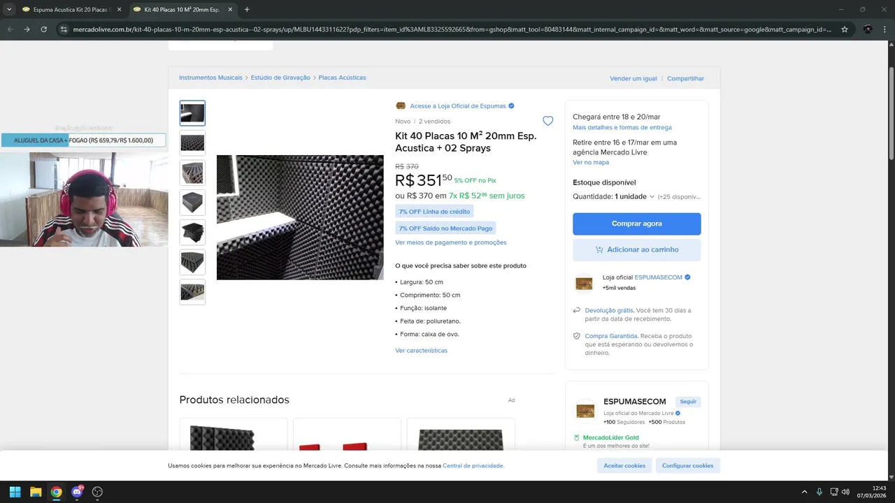Click Espumas store logo beside official store link
This screenshot has height=503, width=895.
[x=401, y=105]
